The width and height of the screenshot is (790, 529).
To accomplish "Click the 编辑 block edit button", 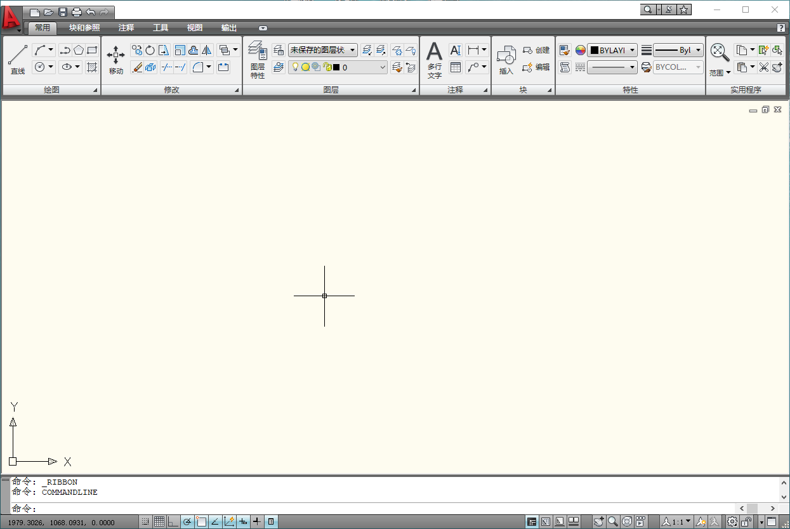I will pos(539,69).
